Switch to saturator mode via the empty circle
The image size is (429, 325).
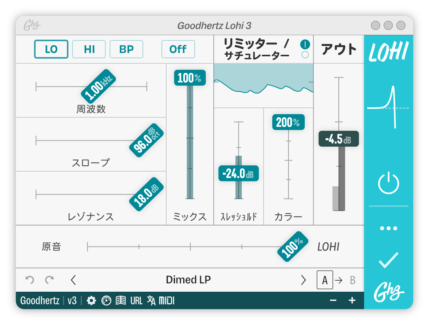point(305,55)
